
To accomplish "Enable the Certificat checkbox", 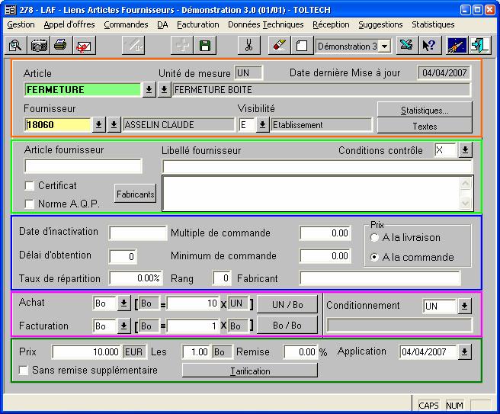I will [x=30, y=186].
